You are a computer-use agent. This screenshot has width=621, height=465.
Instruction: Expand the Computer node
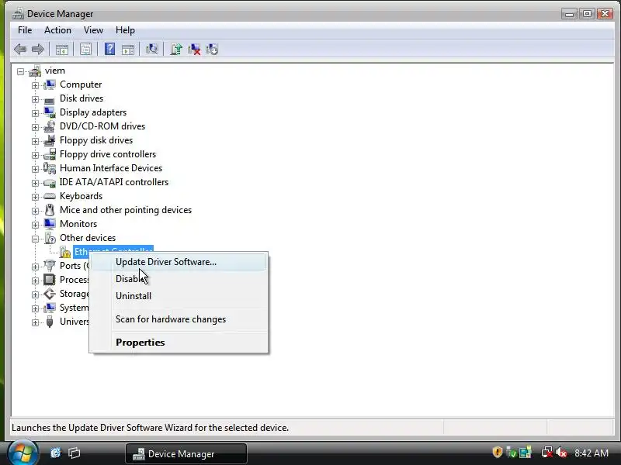pos(35,85)
